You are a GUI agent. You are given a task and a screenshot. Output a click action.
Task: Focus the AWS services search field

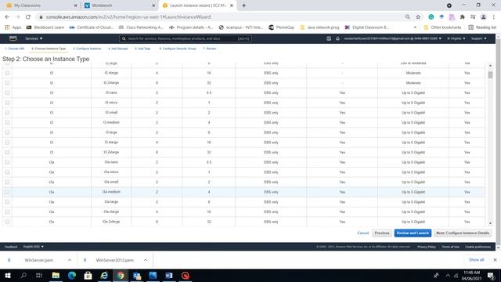[186, 38]
